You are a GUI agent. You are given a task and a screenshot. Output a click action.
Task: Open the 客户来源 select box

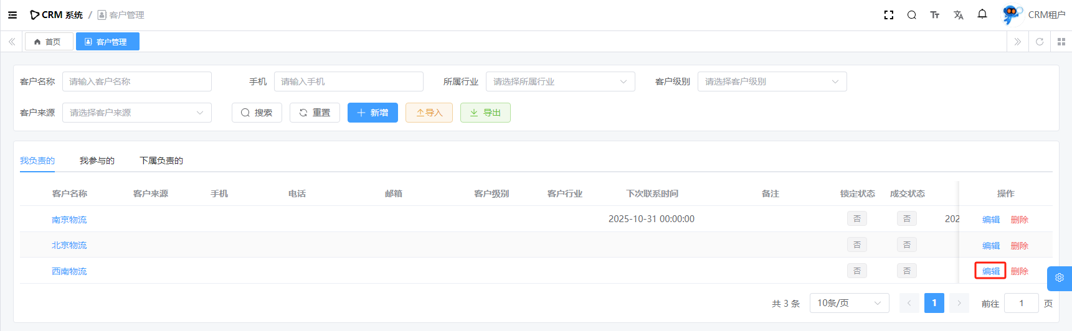click(x=136, y=113)
